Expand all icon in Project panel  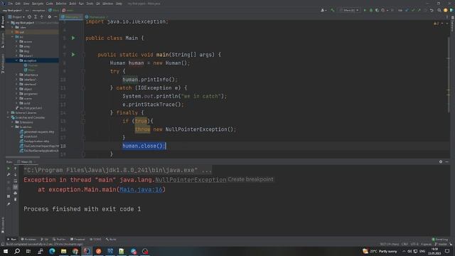tap(36, 17)
